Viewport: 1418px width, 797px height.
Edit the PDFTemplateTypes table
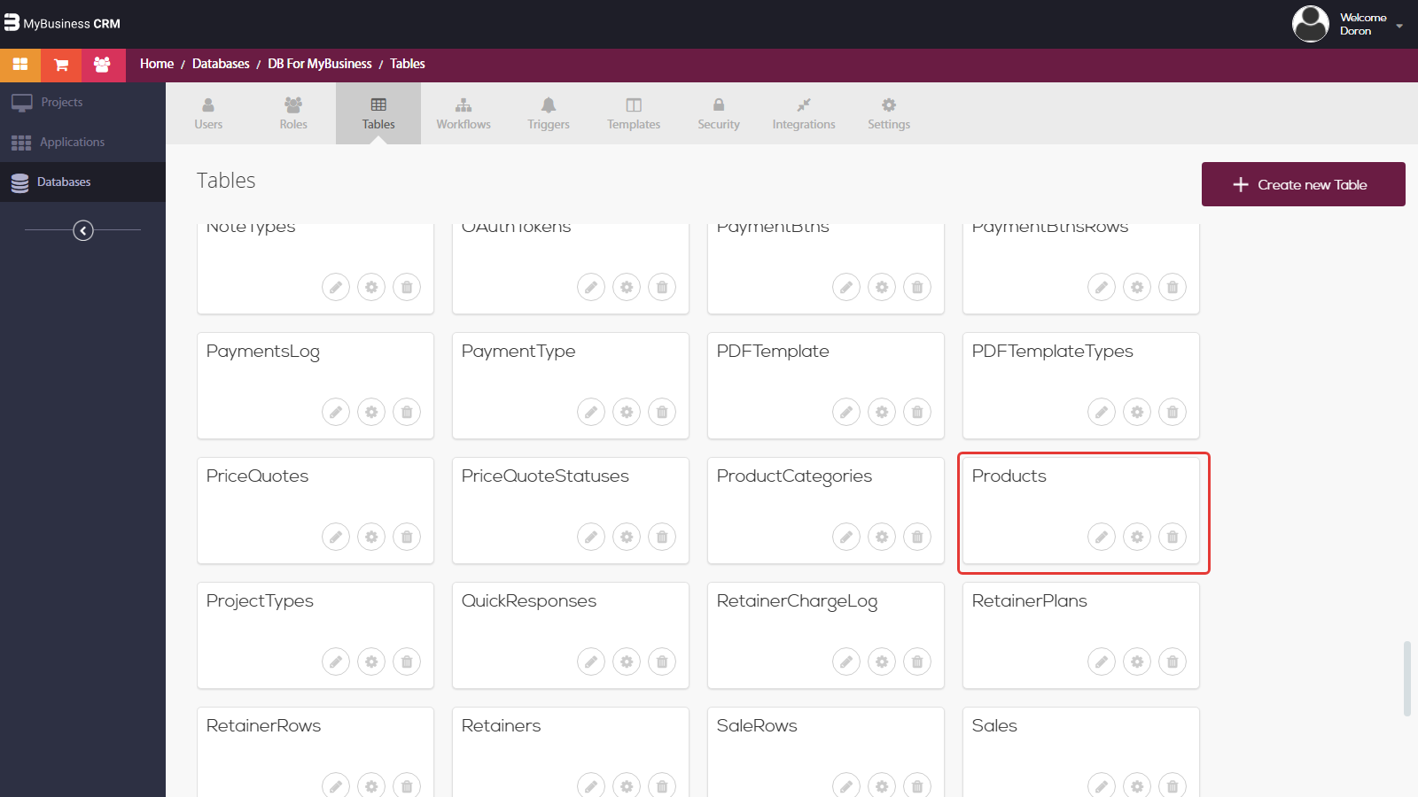click(x=1102, y=412)
